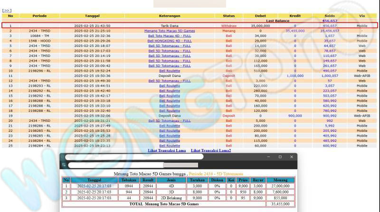Click the popup window address bar field
Viewport: 380px width, 212px height.
tap(133, 165)
